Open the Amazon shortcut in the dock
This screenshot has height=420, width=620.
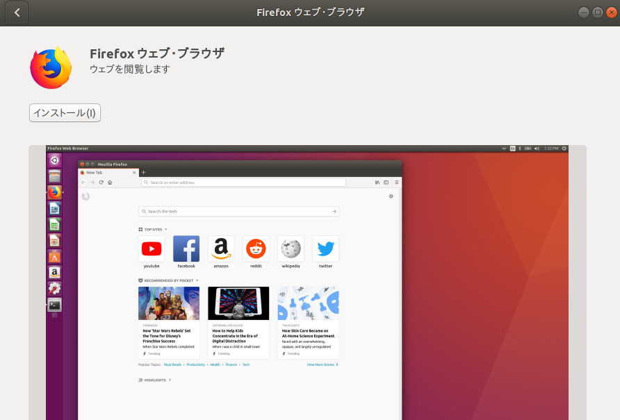55,272
